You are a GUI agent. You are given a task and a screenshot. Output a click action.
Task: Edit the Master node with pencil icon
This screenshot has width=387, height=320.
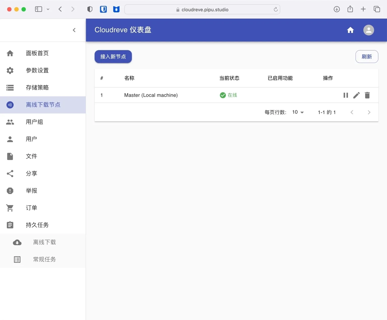(x=357, y=95)
